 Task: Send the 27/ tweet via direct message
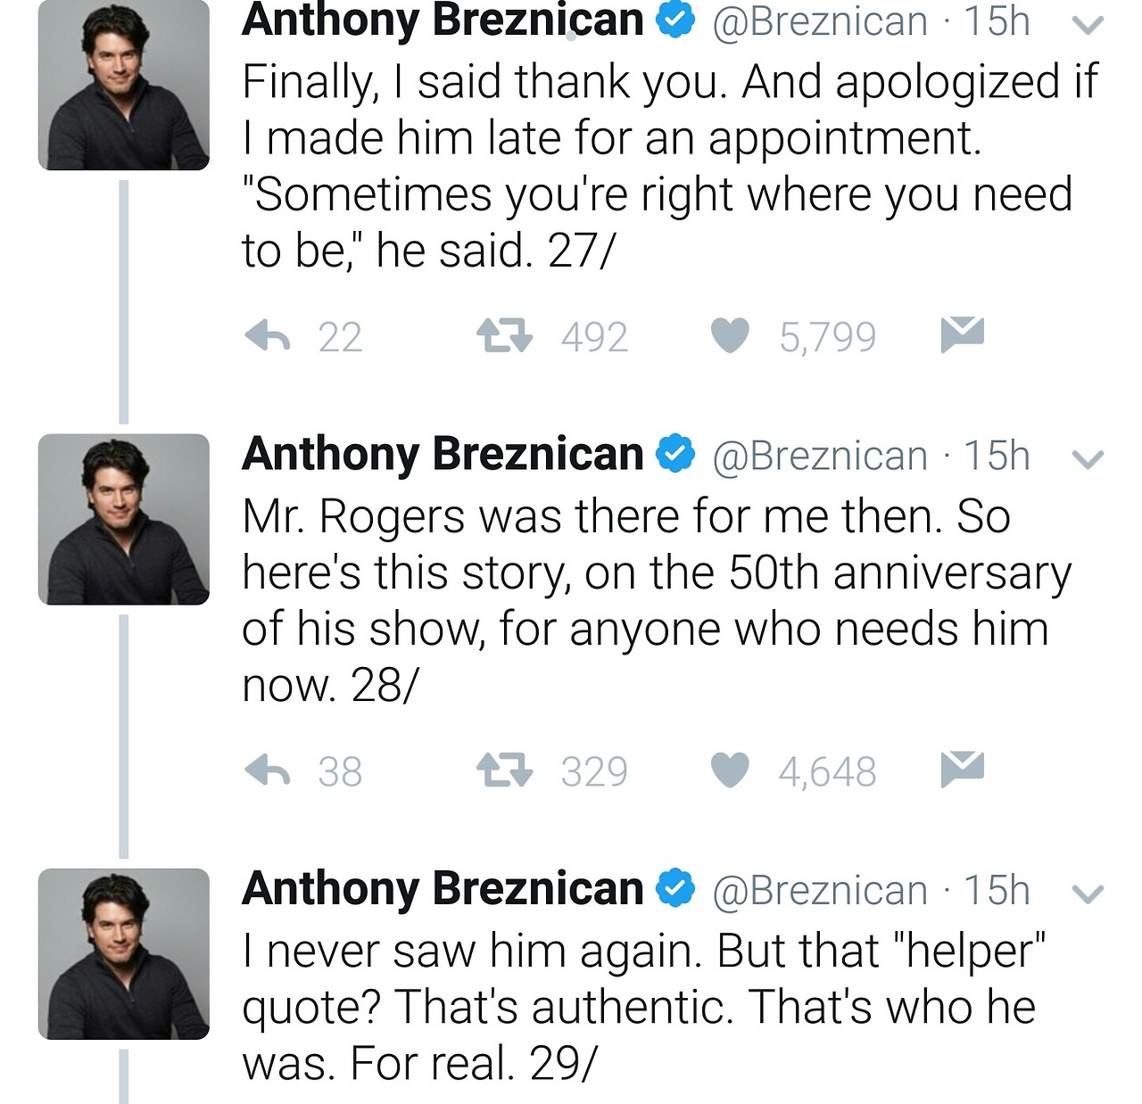962,334
